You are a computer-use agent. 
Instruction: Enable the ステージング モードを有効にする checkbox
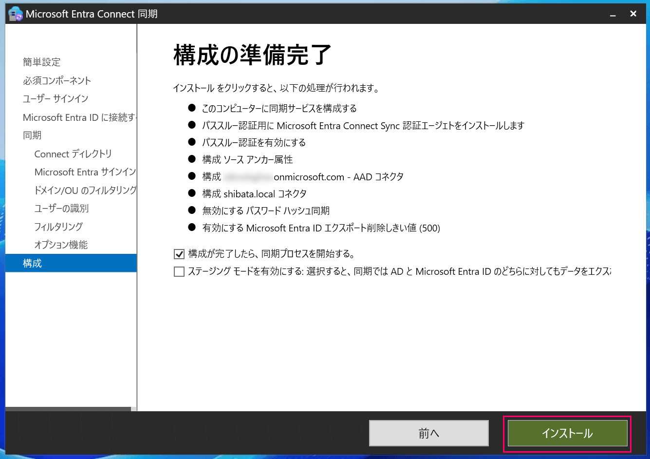tap(179, 271)
